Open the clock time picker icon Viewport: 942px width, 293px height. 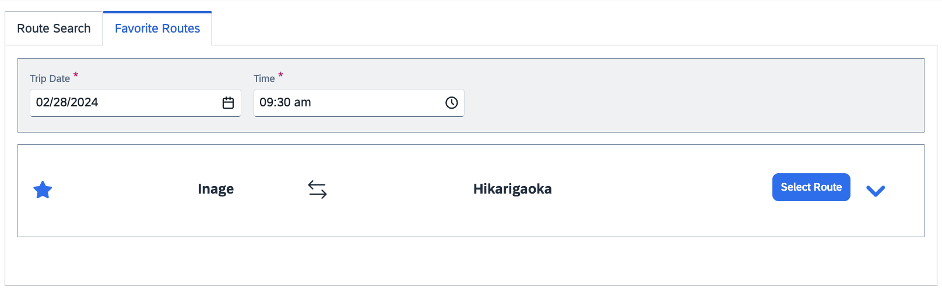(x=451, y=103)
